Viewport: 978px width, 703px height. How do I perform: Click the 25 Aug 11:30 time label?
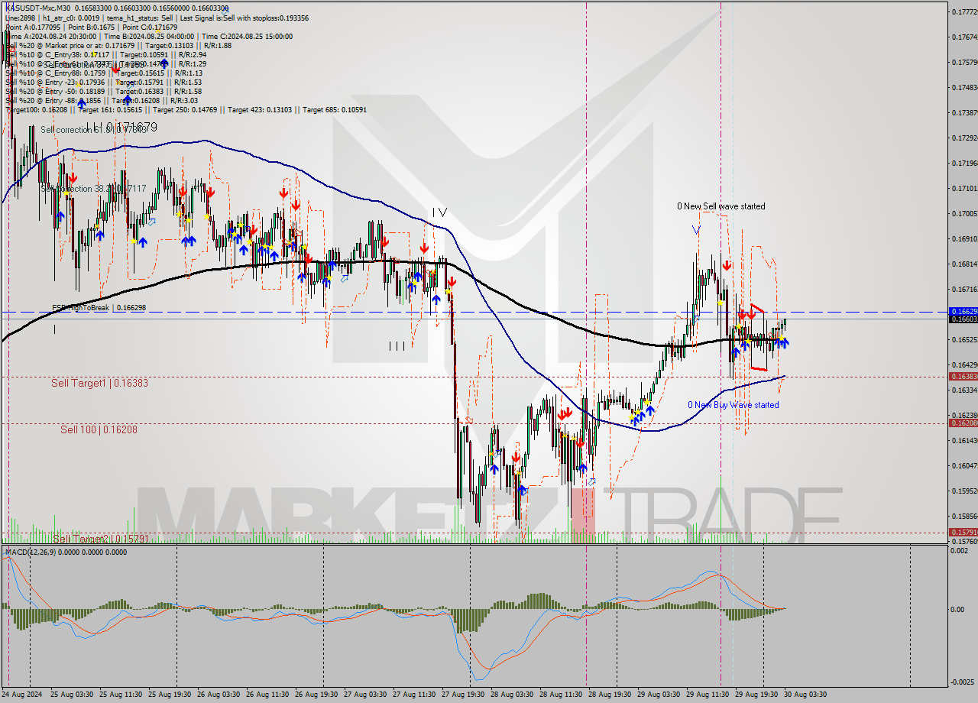(x=120, y=695)
